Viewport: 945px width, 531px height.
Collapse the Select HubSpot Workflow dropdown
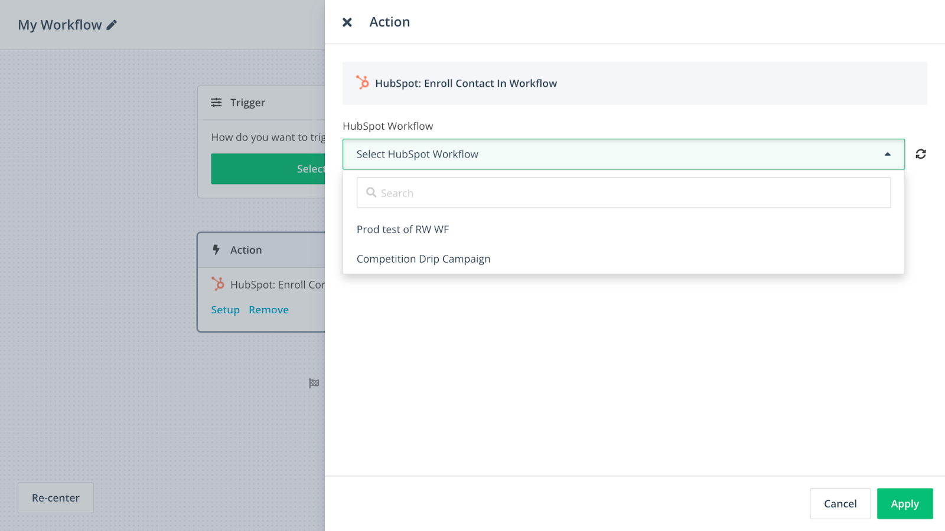tap(624, 154)
